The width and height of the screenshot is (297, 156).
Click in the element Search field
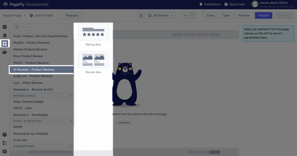(x=42, y=27)
